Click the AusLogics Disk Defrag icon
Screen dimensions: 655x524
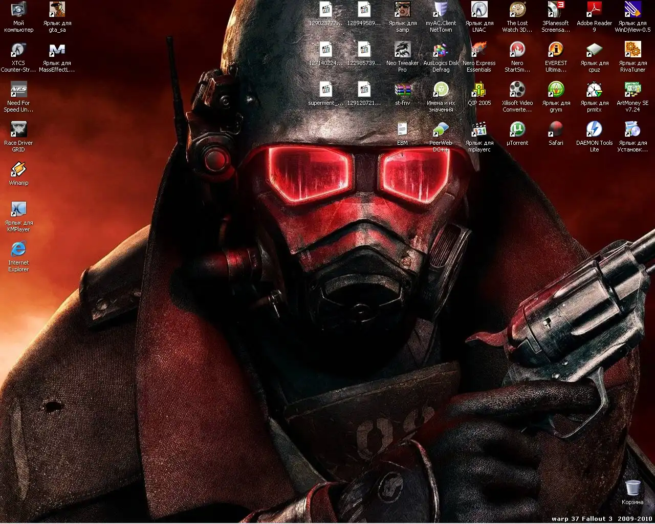[x=441, y=50]
